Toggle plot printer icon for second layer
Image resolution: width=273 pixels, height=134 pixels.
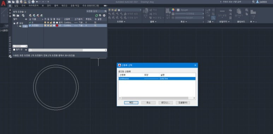click(54, 25)
